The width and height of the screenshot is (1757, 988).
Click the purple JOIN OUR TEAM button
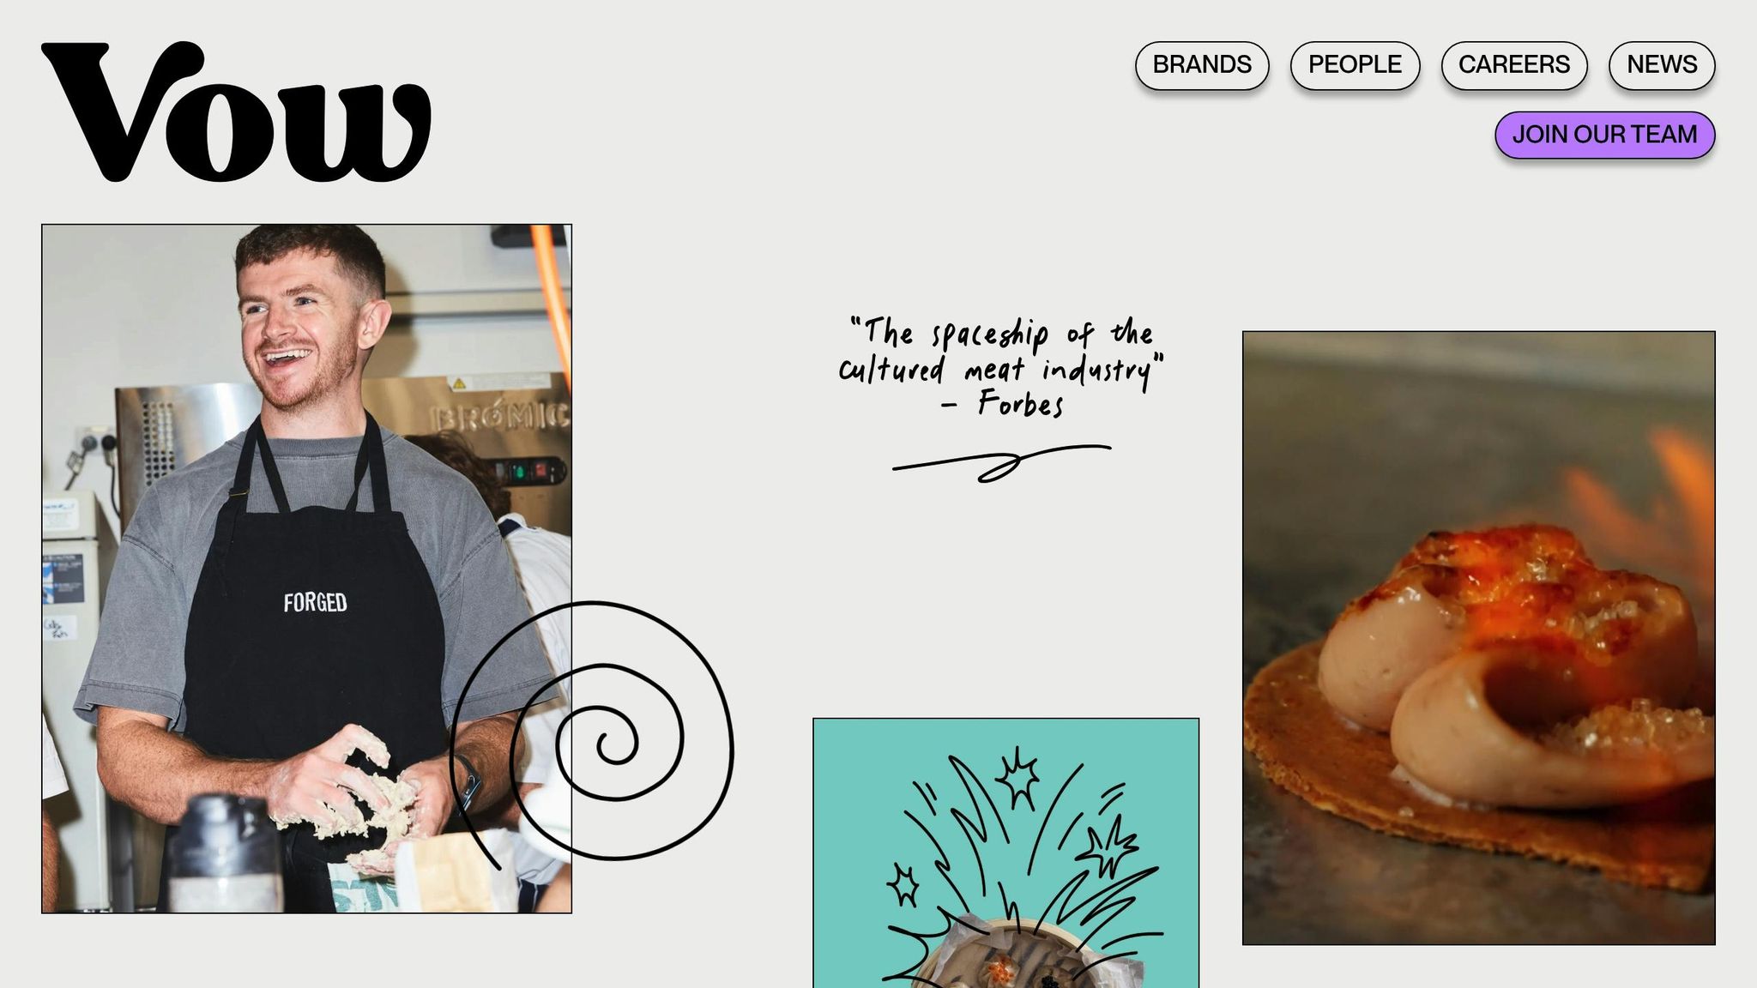[1604, 135]
